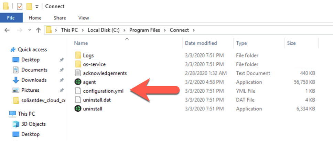Go up one folder level
333x141 pixels.
pos(38,30)
